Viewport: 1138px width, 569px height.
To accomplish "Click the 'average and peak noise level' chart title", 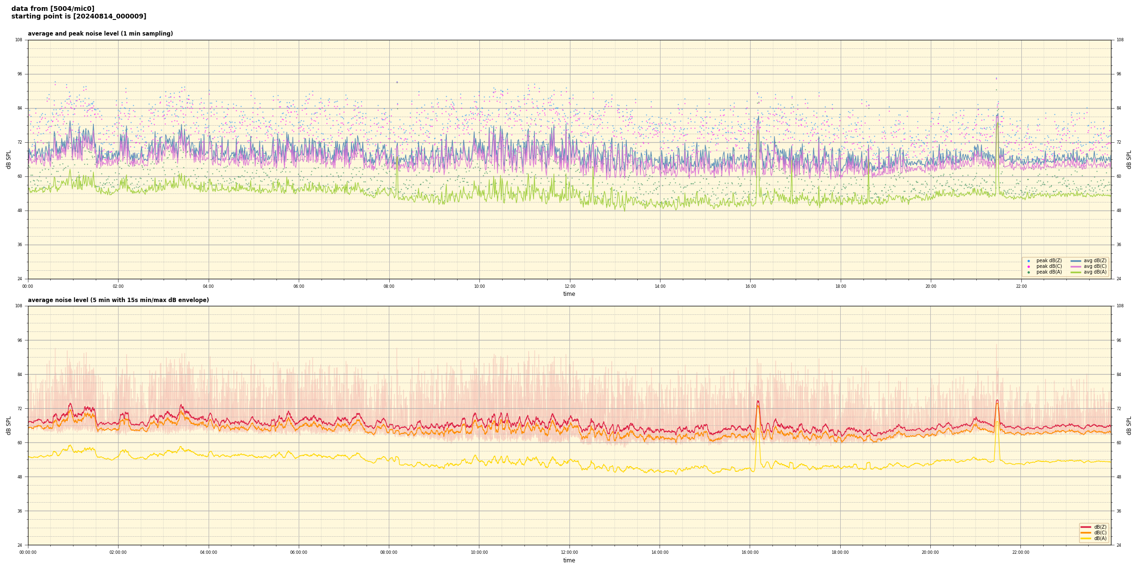I will (x=100, y=34).
